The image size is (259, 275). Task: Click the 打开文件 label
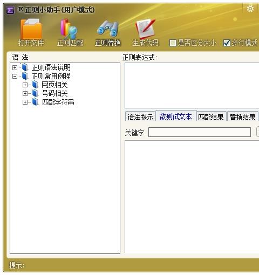pos(31,43)
